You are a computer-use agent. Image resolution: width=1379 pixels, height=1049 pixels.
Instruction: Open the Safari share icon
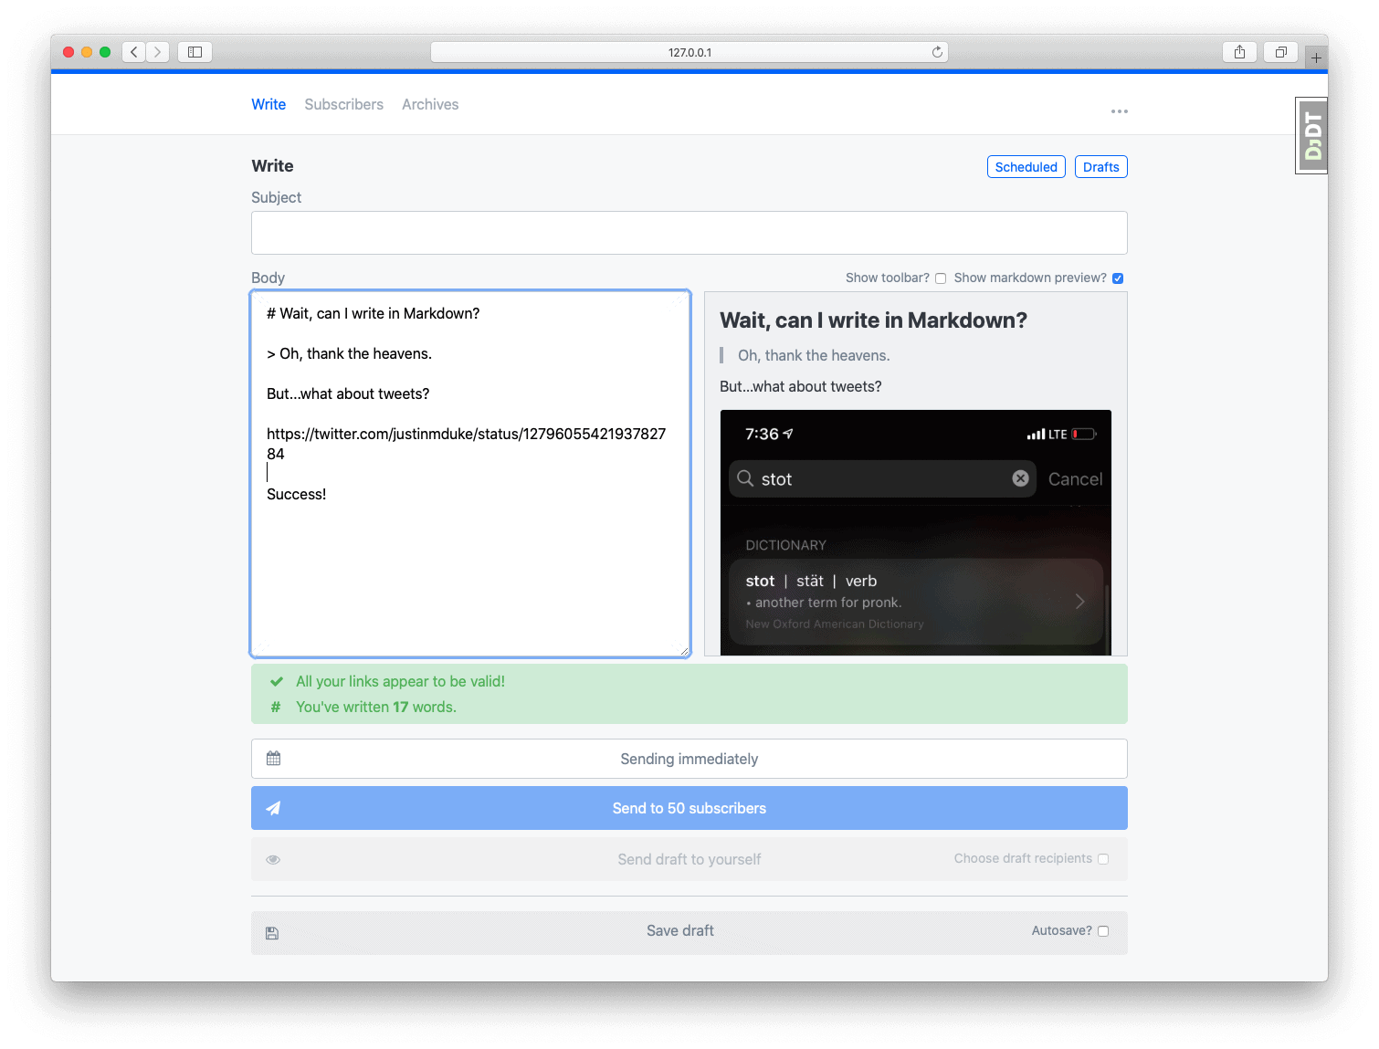point(1239,52)
